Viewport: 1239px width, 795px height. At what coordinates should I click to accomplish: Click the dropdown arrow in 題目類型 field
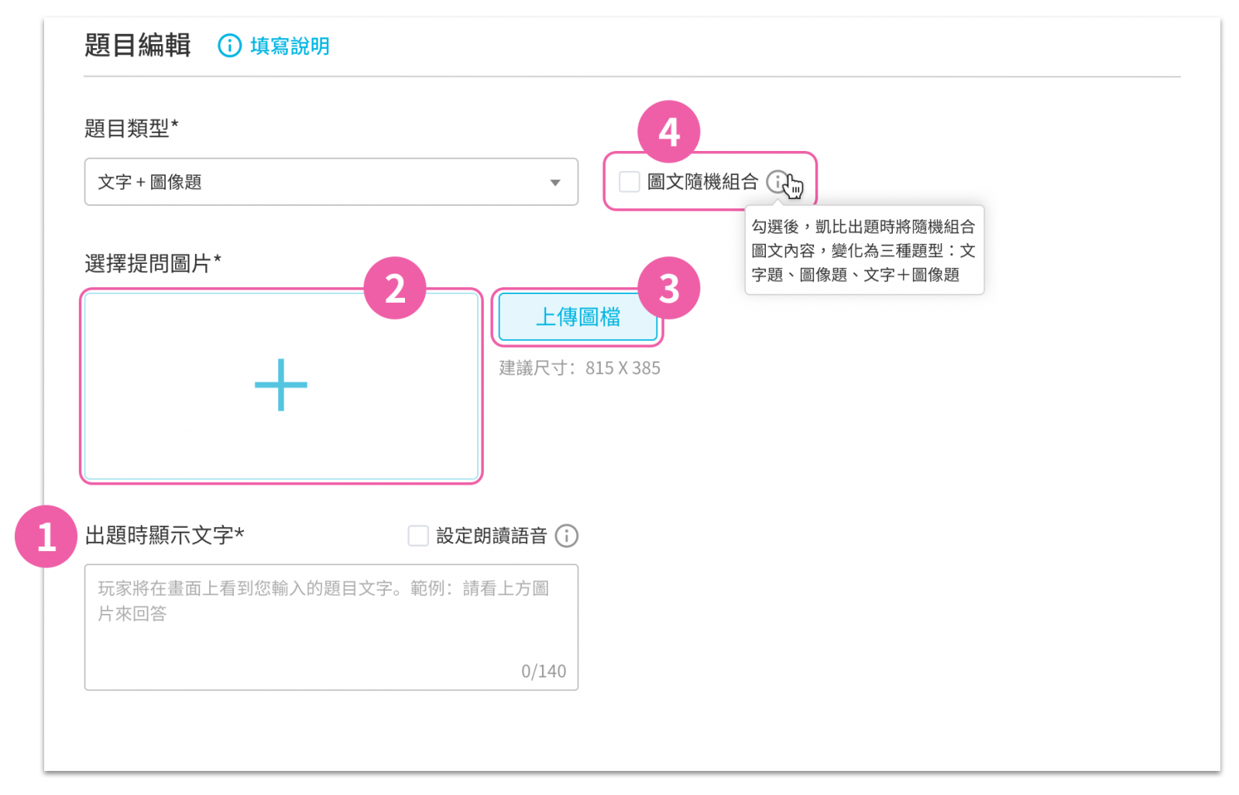click(555, 183)
